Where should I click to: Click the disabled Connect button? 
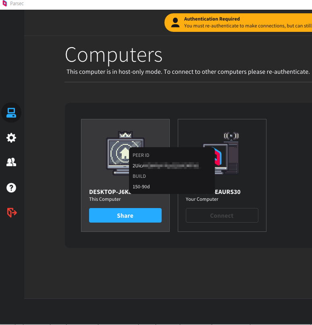point(222,215)
